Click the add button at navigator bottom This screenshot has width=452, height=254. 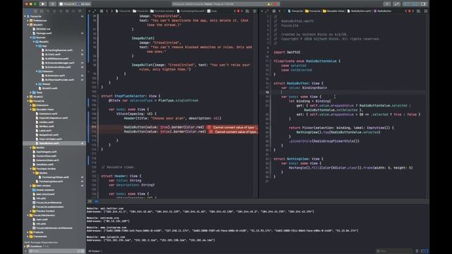25,251
